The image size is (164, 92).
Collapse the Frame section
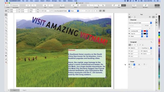tap(129, 62)
